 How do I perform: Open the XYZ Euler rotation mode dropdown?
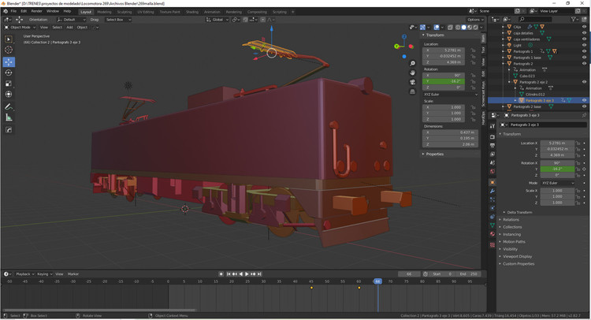pyautogui.click(x=556, y=183)
